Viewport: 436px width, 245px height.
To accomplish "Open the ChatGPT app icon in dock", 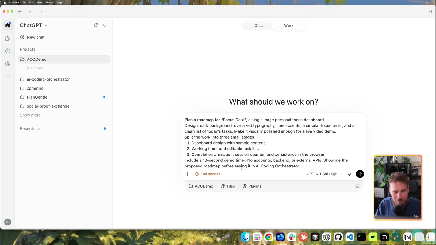I will (x=326, y=237).
